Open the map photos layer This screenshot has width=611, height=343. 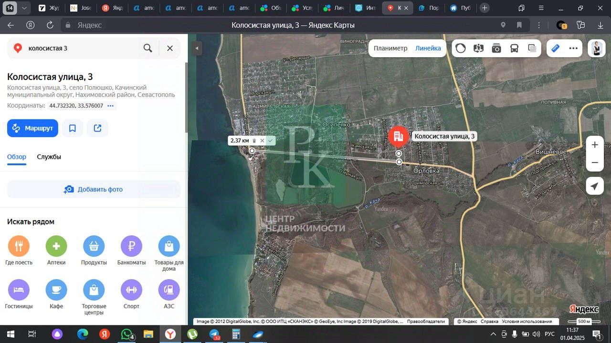[x=496, y=48]
